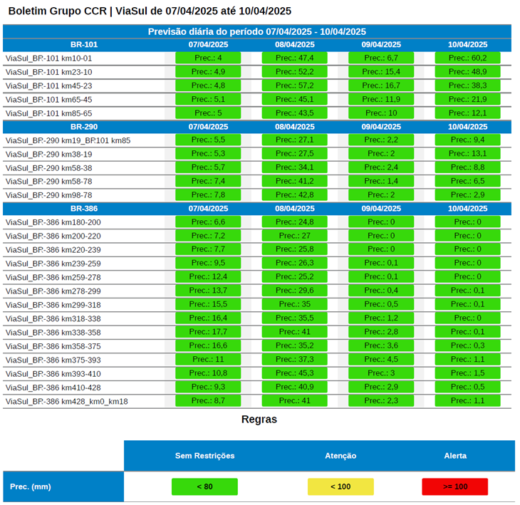Select row label 'ViaSul_BR-290 km19_BR101 km85'
The image size is (520, 505).
point(68,140)
